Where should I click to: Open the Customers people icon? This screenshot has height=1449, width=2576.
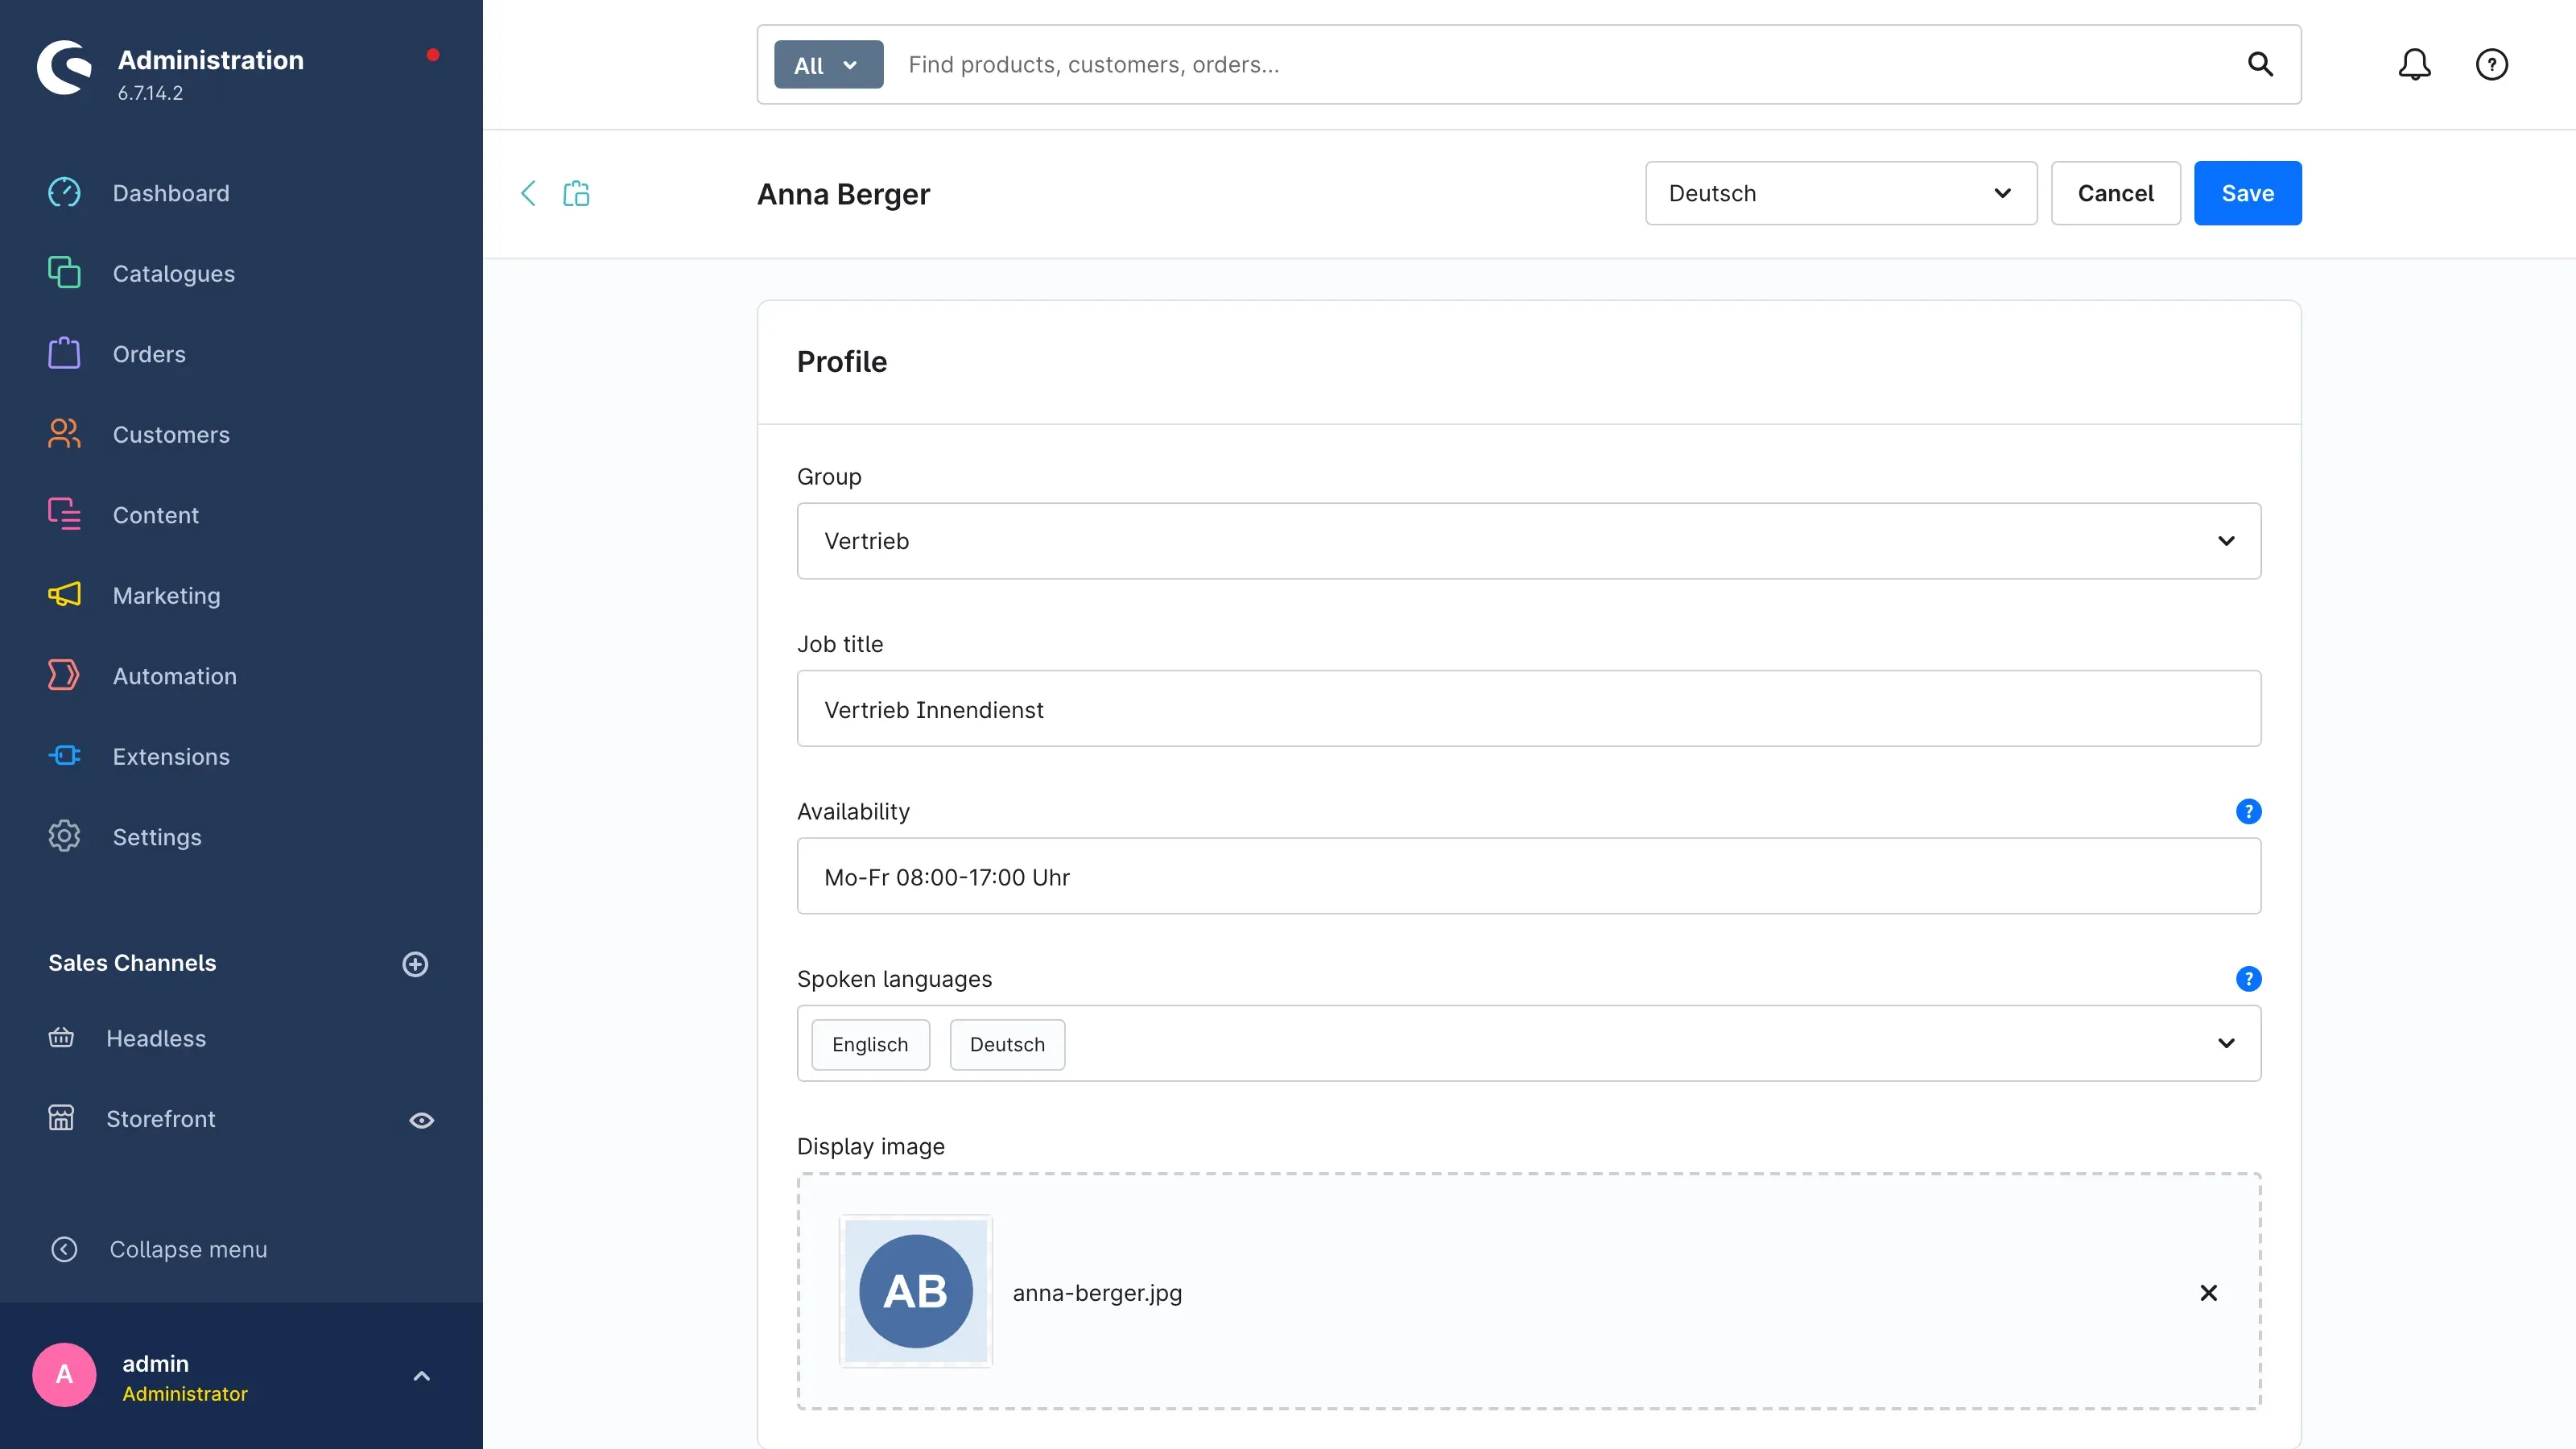[x=64, y=433]
